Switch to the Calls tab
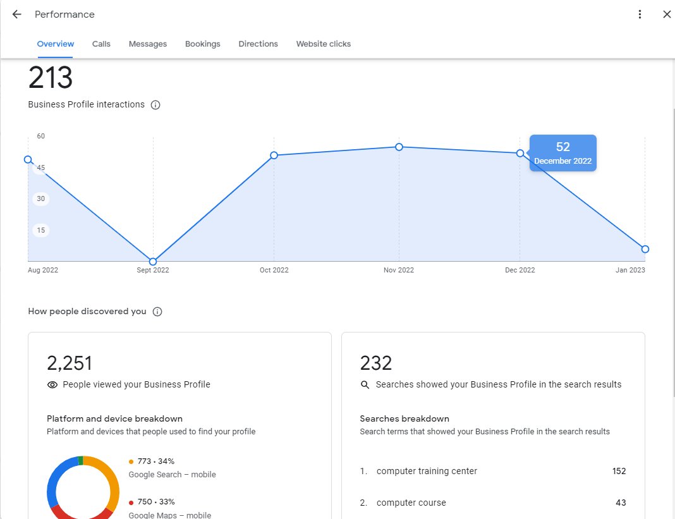This screenshot has width=675, height=519. 101,44
